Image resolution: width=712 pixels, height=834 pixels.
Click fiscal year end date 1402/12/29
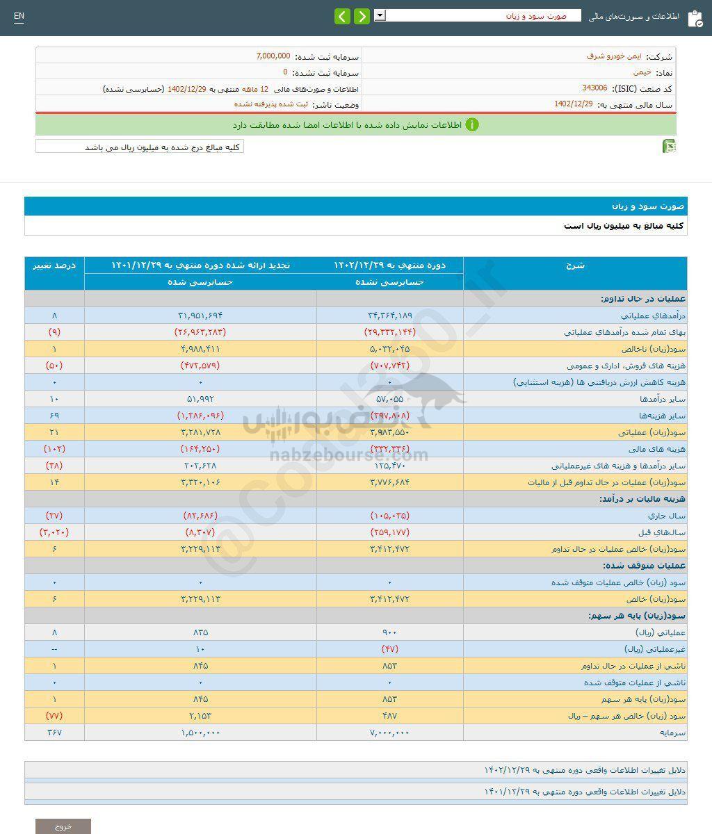coord(574,104)
